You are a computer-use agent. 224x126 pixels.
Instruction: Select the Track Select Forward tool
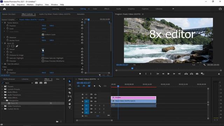click(x=70, y=85)
